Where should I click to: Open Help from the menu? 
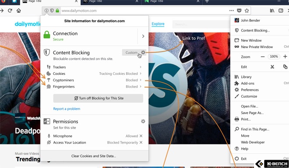[x=260, y=148]
